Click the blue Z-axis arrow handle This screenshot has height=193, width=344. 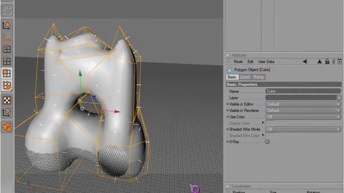[94, 97]
